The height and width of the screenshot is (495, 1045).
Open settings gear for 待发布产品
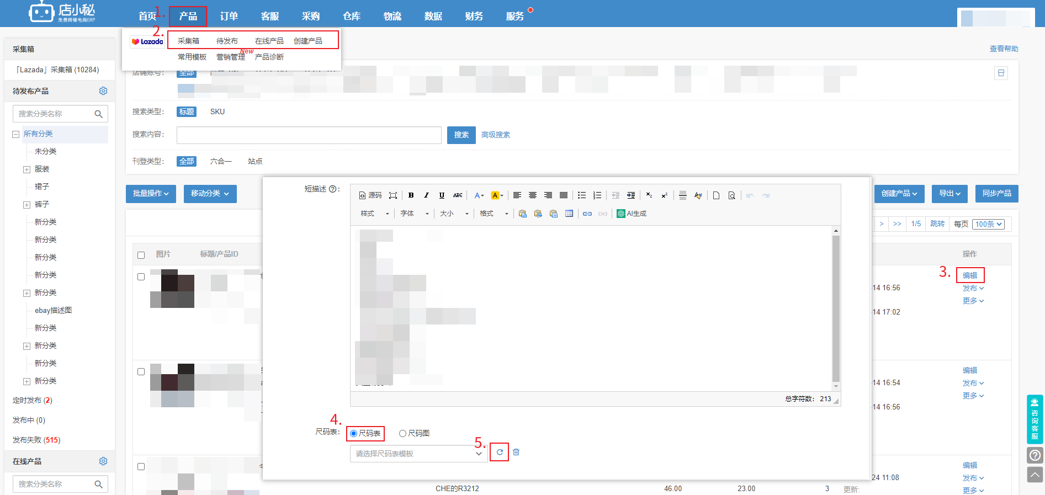[x=103, y=91]
